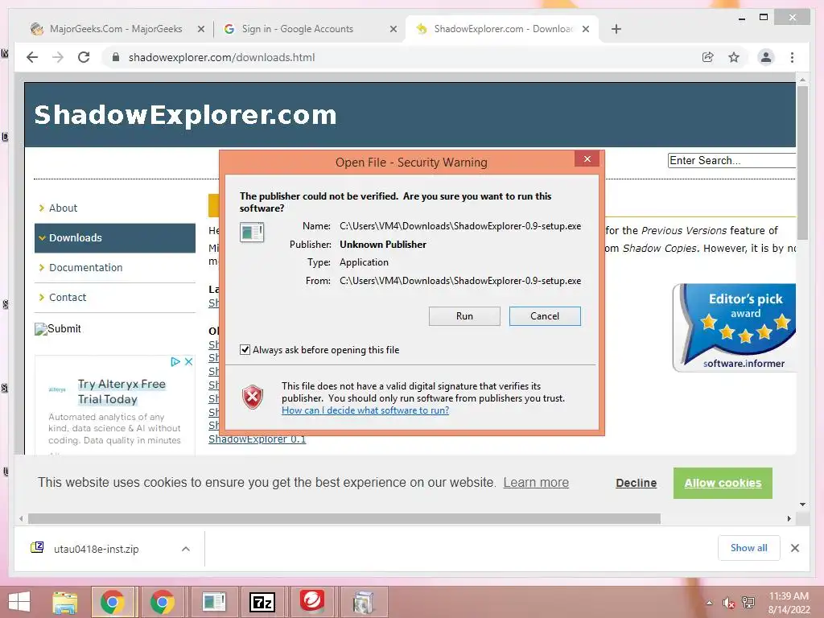The image size is (824, 618).
Task: Open the Trend Micro red taskbar icon
Action: point(312,602)
